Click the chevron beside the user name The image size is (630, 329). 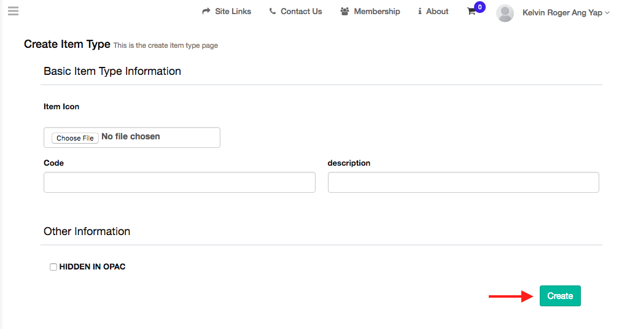click(607, 13)
